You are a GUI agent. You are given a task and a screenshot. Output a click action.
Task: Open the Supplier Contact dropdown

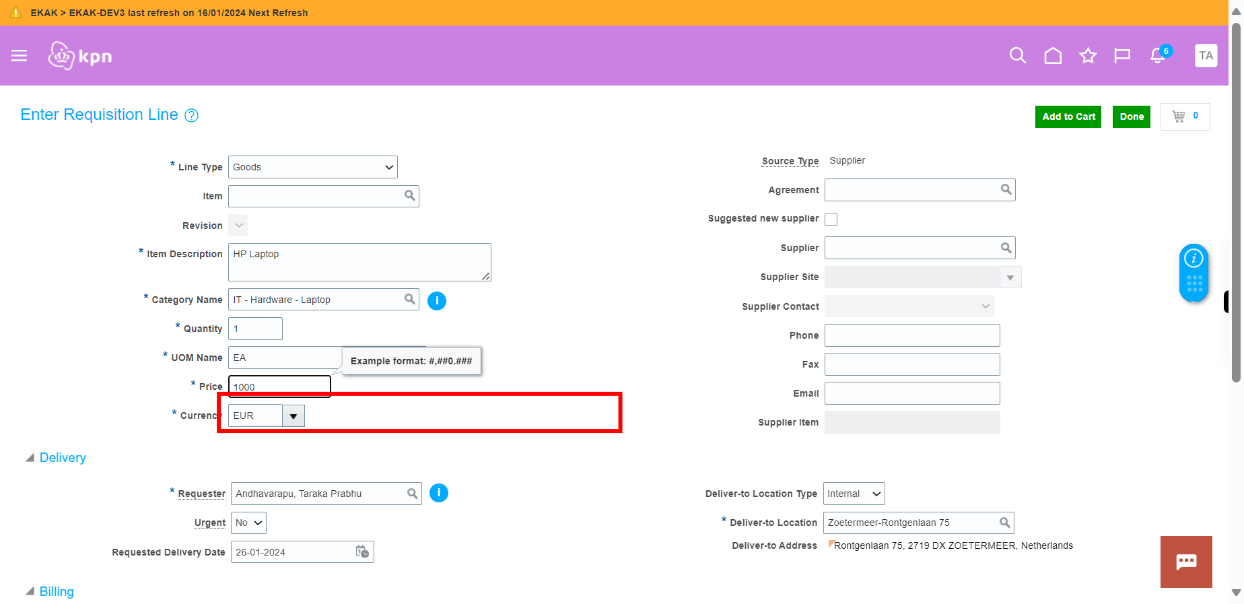click(909, 306)
